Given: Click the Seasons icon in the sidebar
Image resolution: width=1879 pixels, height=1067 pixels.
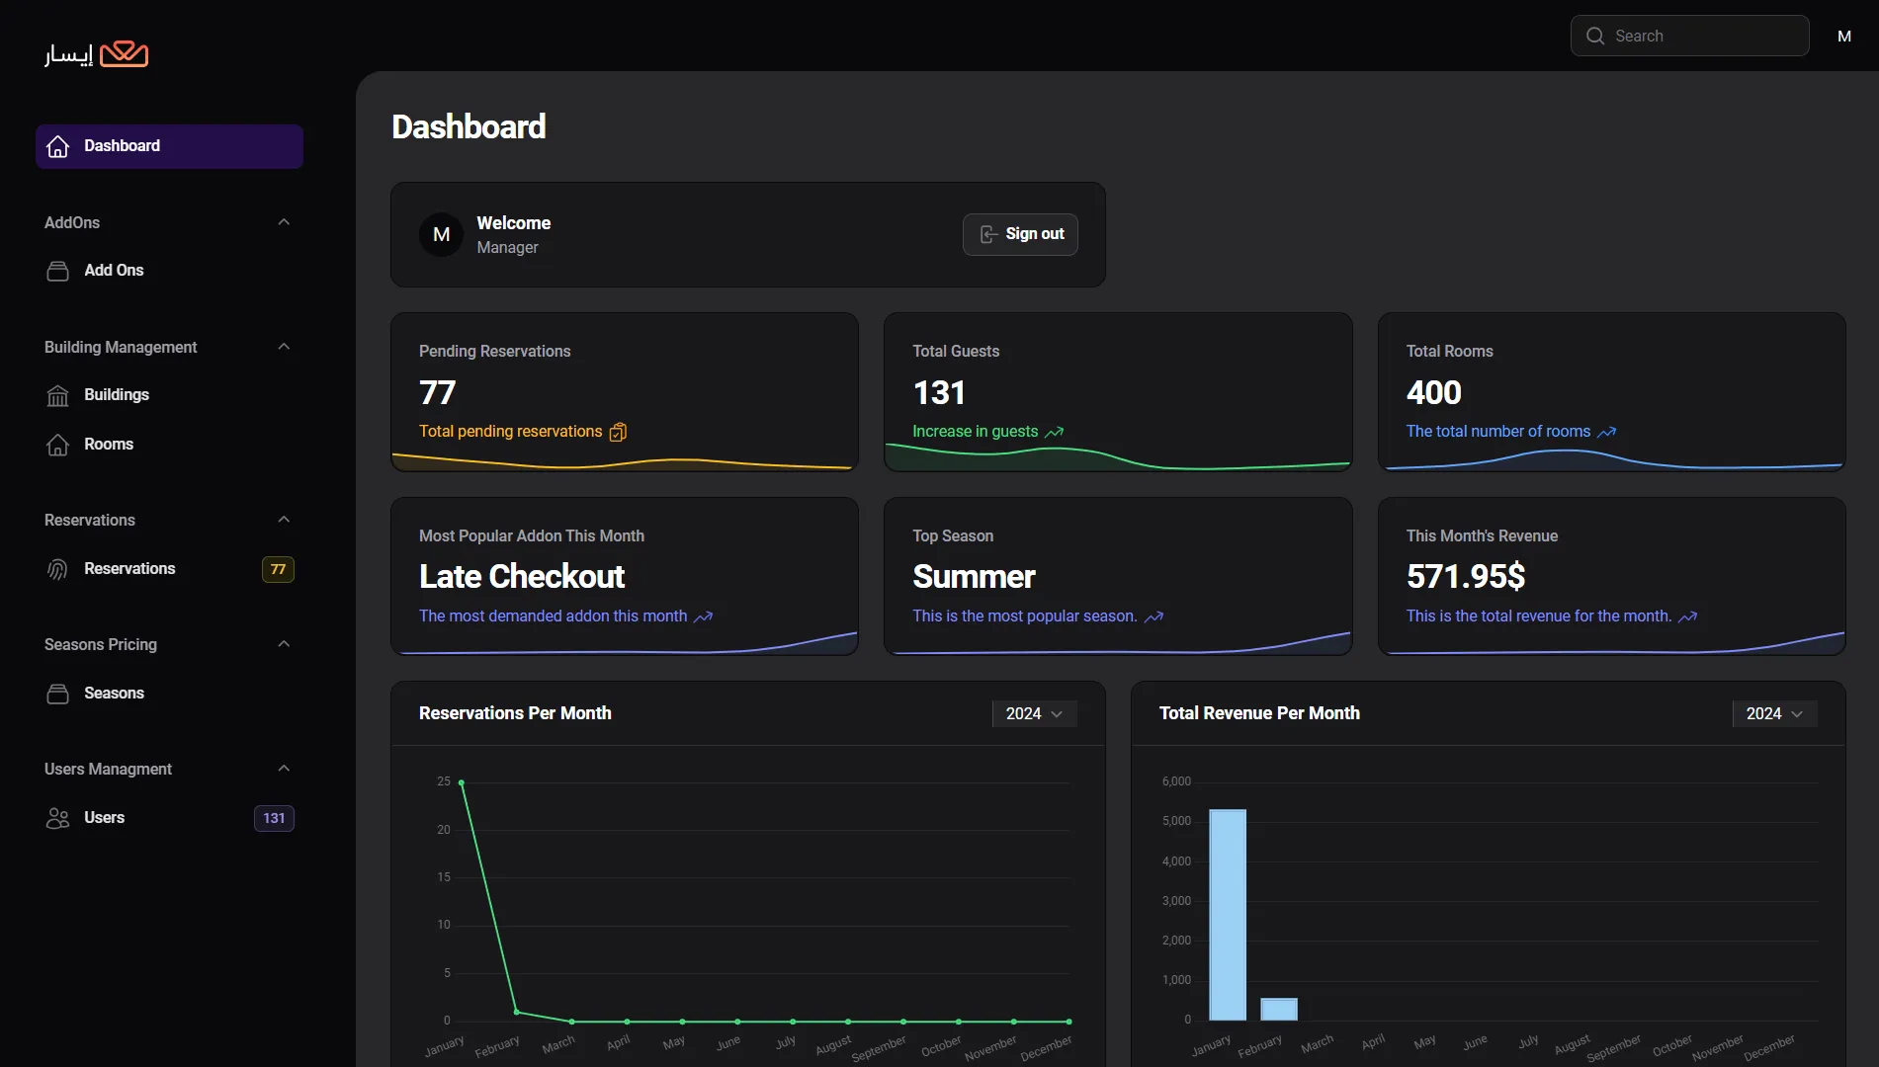Looking at the screenshot, I should coord(58,694).
